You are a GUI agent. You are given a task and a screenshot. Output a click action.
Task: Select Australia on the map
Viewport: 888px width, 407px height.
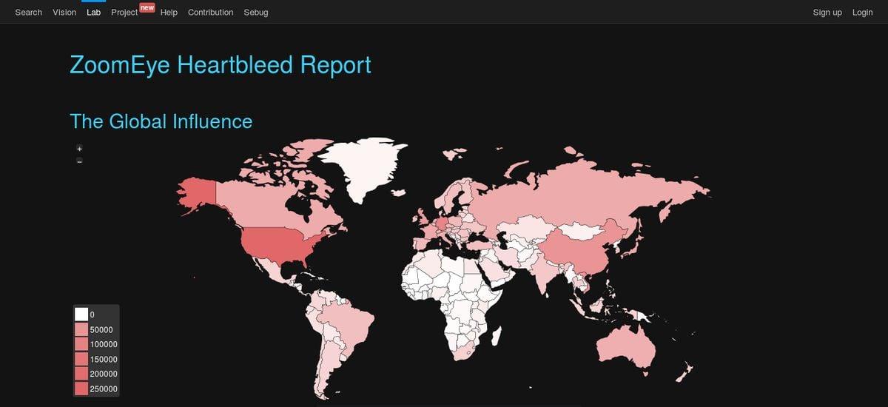(x=625, y=346)
